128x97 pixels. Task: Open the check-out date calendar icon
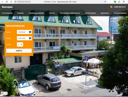(x=30, y=38)
